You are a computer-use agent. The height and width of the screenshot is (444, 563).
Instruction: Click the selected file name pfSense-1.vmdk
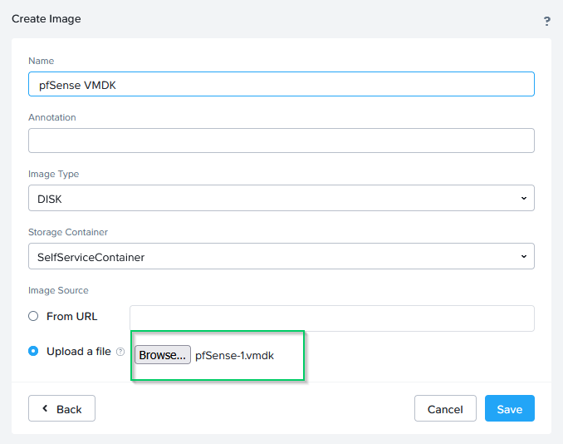point(234,355)
